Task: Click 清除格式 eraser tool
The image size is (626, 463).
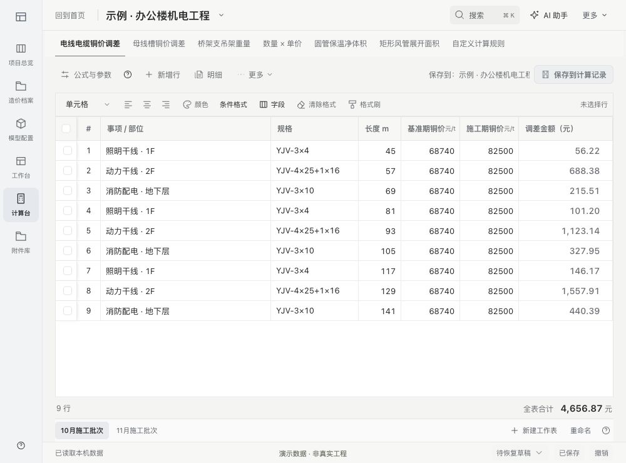Action: click(317, 104)
